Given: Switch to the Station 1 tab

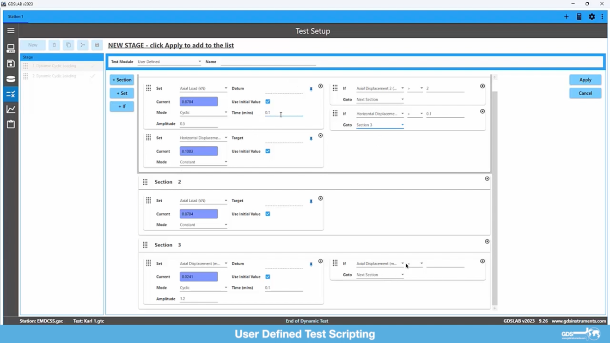Looking at the screenshot, I should [16, 17].
